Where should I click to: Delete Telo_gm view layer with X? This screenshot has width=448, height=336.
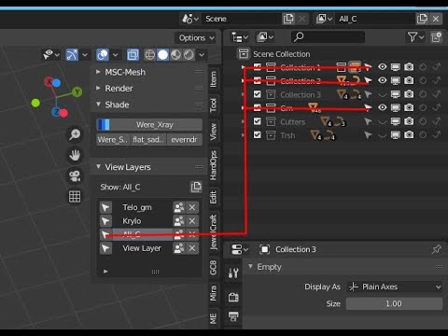click(x=192, y=207)
